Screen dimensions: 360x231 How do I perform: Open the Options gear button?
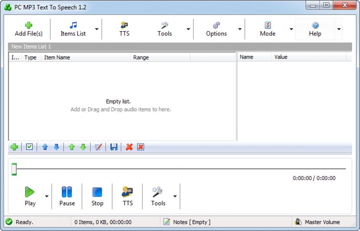[x=216, y=29]
